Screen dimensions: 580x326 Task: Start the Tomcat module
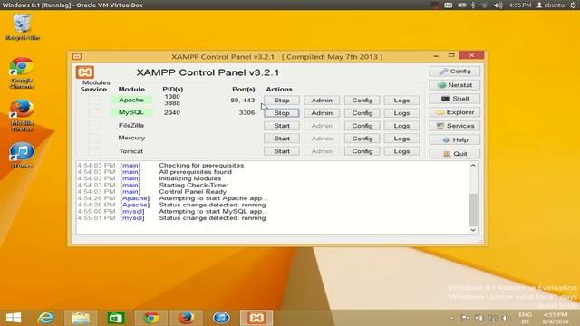coord(282,151)
